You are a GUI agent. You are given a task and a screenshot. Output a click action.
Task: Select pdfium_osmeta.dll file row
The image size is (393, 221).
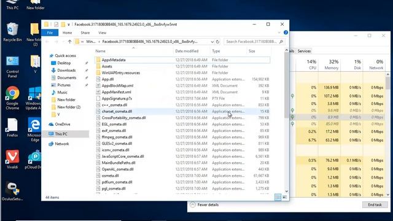(182, 182)
